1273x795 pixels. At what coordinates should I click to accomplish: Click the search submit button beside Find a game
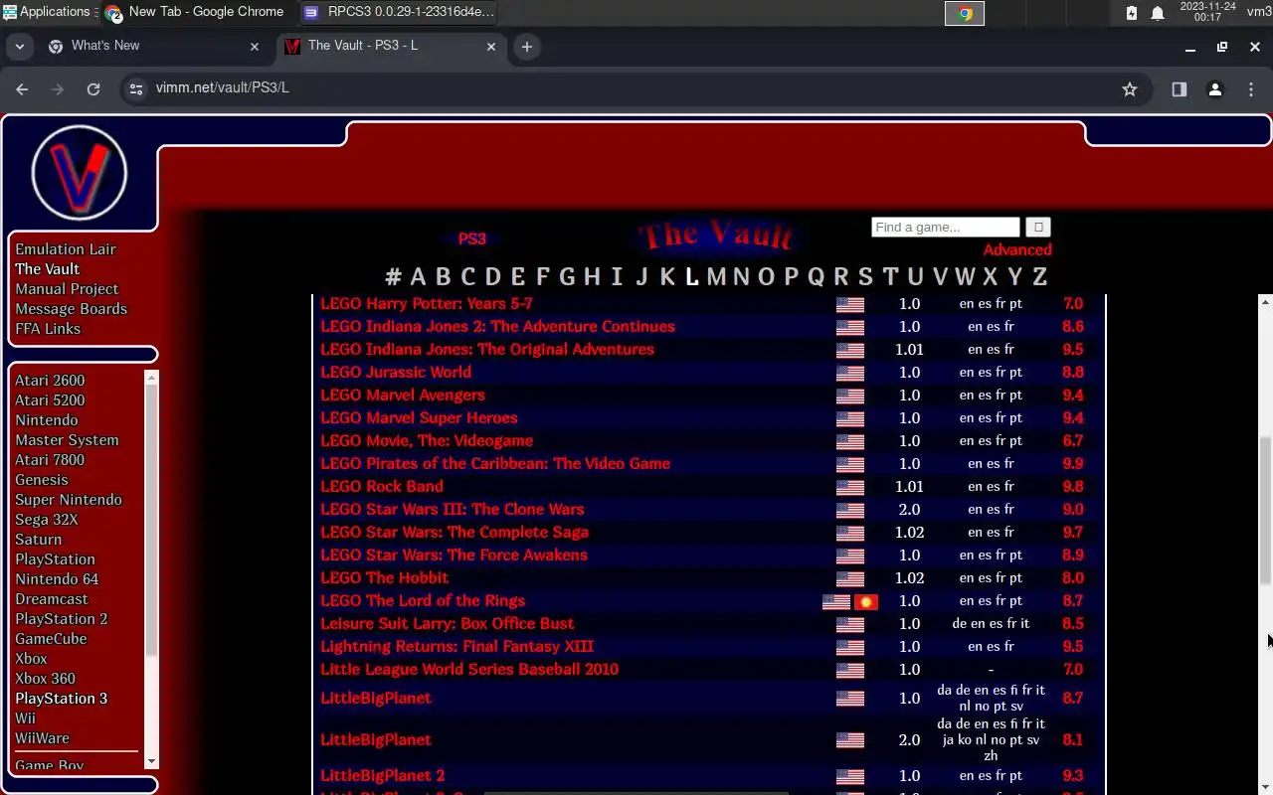pos(1038,228)
